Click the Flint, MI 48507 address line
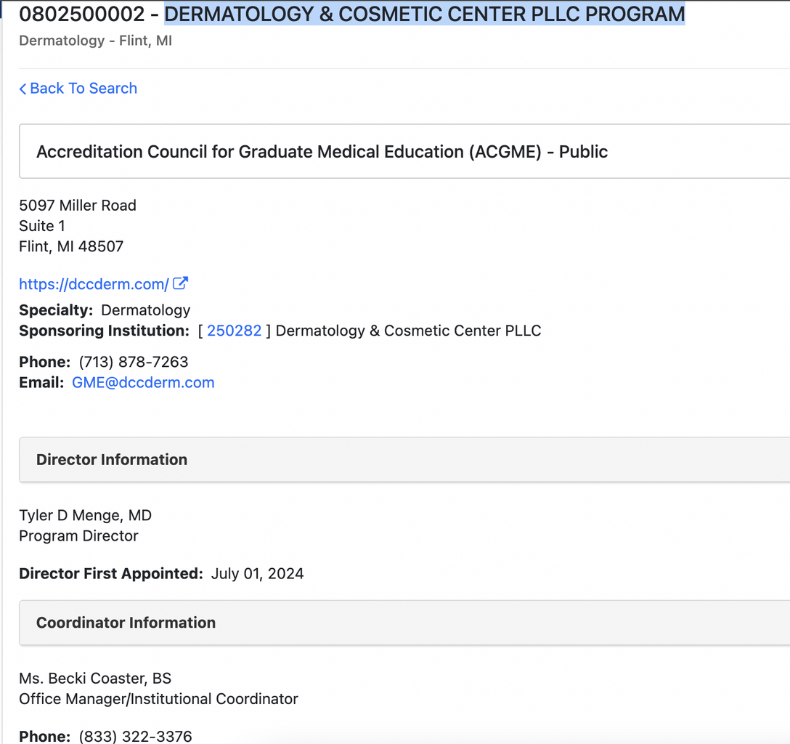Screen dimensions: 790x744 [71, 246]
